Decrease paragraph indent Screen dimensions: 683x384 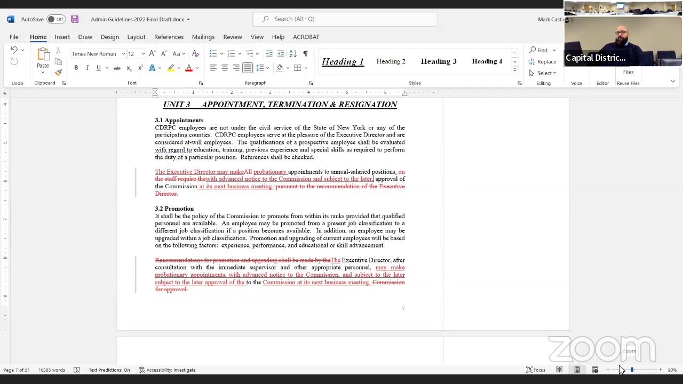click(x=269, y=53)
